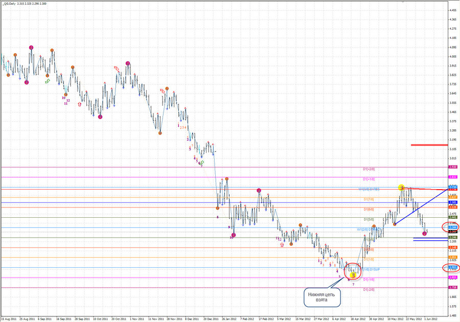The image size is (460, 322).
Task: Click the 1.758 price tag on the axis
Action: click(x=452, y=288)
